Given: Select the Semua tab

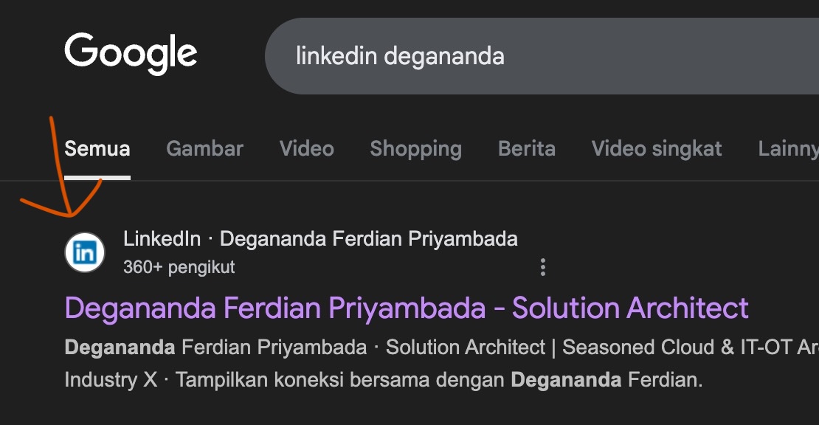Looking at the screenshot, I should point(97,149).
